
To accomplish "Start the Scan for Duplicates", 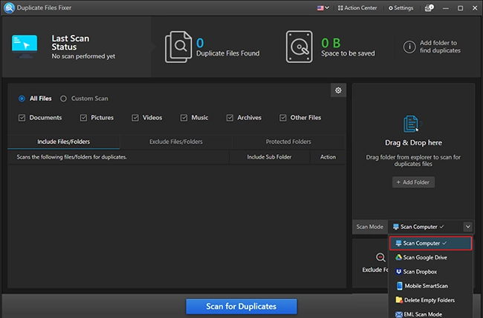I will pyautogui.click(x=241, y=306).
